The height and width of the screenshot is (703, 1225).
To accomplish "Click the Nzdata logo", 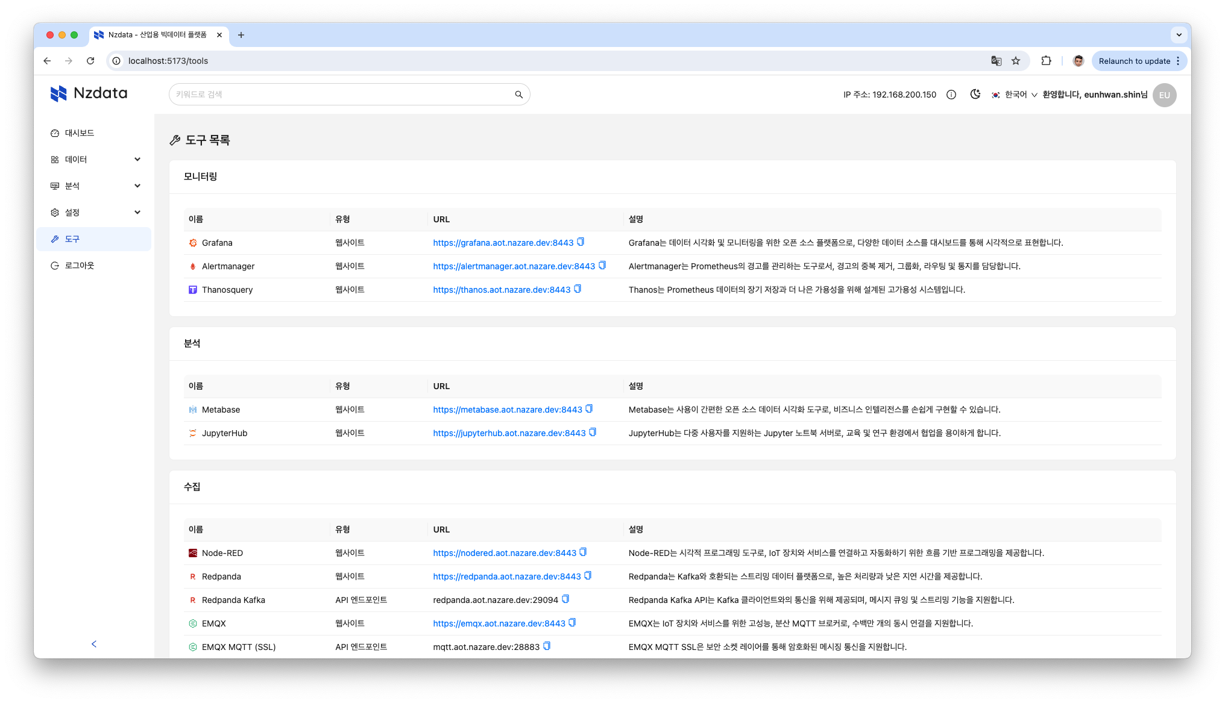I will (x=89, y=93).
